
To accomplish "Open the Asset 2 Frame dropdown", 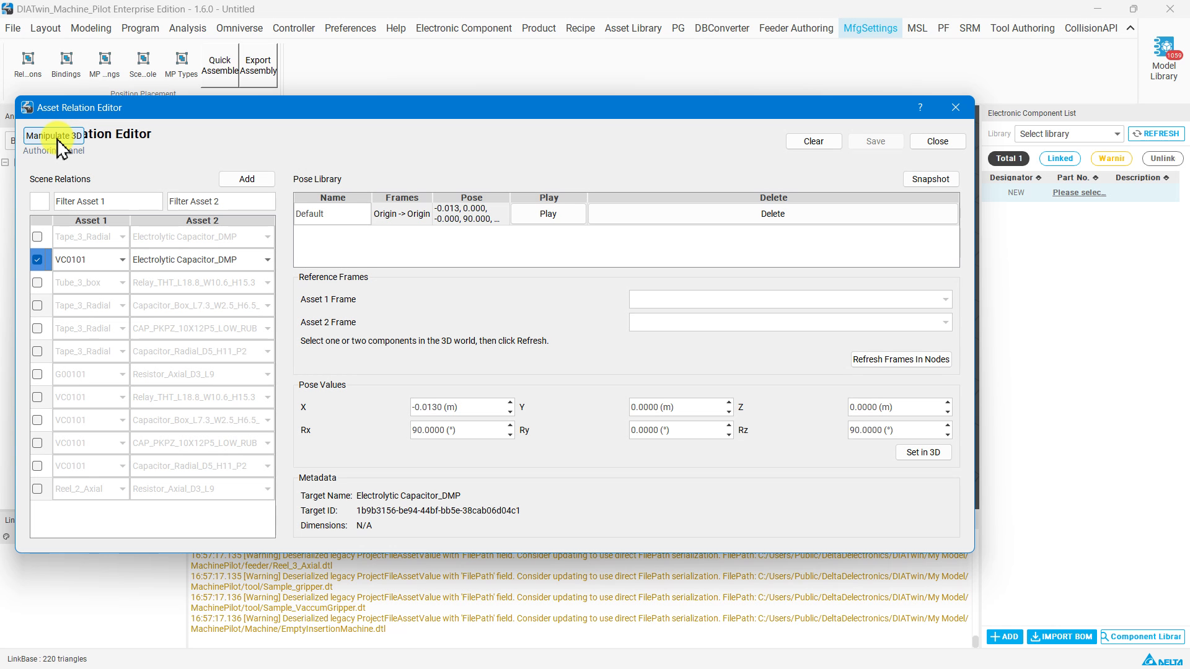I will click(790, 322).
